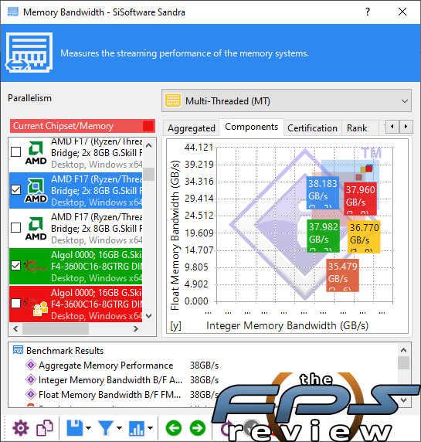Viewport: 421px width, 442px height.
Task: Click the Benchmark Results heading icon
Action: (x=18, y=350)
